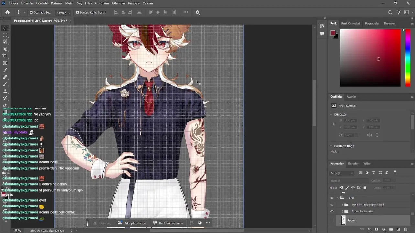Switch to Ayarlar tab

351,97
